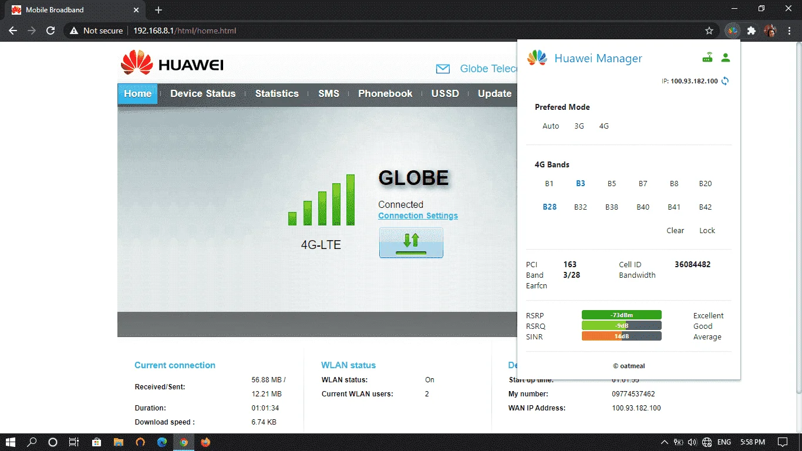The height and width of the screenshot is (451, 802).
Task: Click the ENG language indicator
Action: pyautogui.click(x=725, y=442)
